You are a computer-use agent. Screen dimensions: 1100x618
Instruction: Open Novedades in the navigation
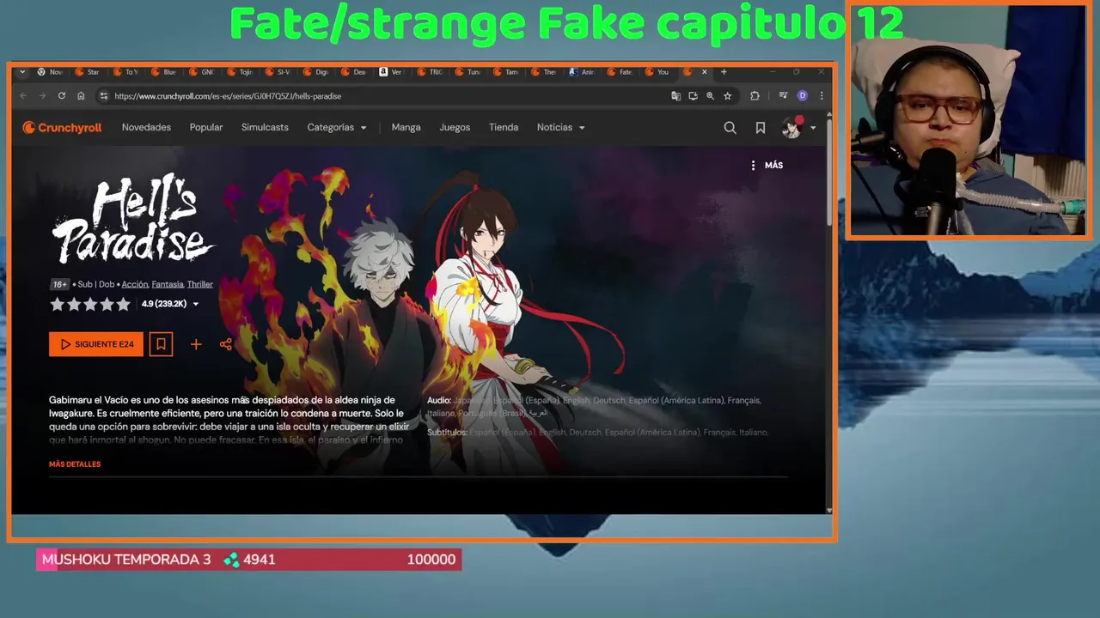coord(146,128)
